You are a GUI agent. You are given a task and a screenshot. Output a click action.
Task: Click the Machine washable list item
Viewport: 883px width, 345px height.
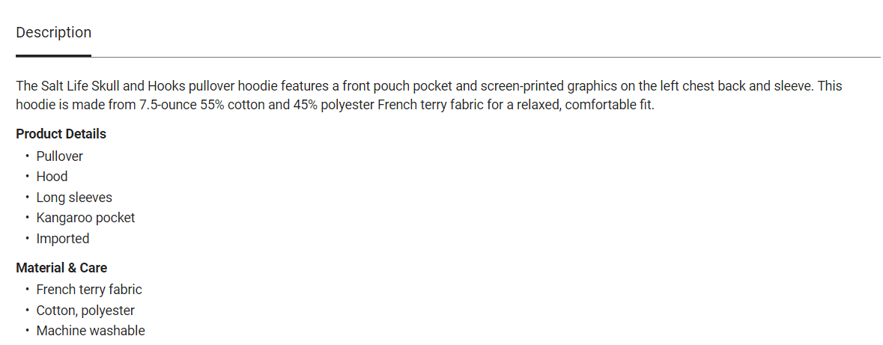click(x=91, y=331)
